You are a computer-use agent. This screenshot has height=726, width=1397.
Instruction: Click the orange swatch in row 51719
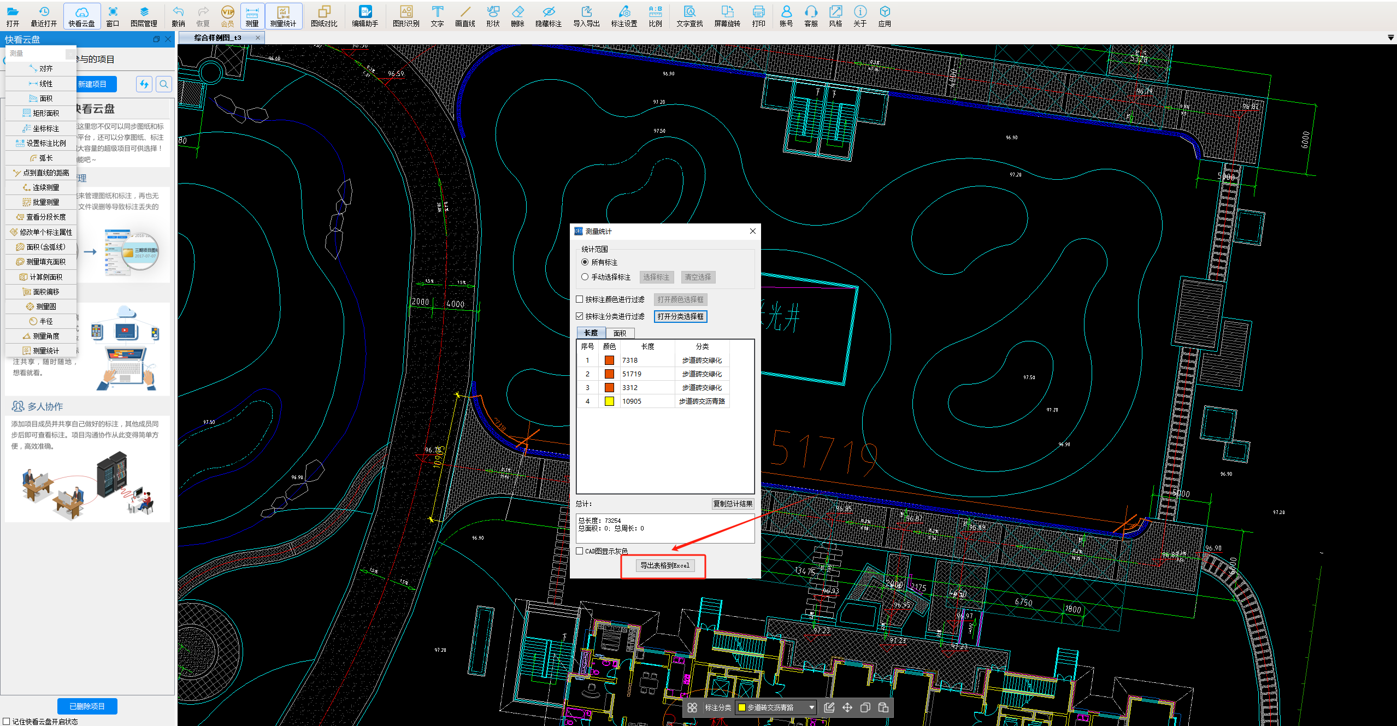coord(609,374)
